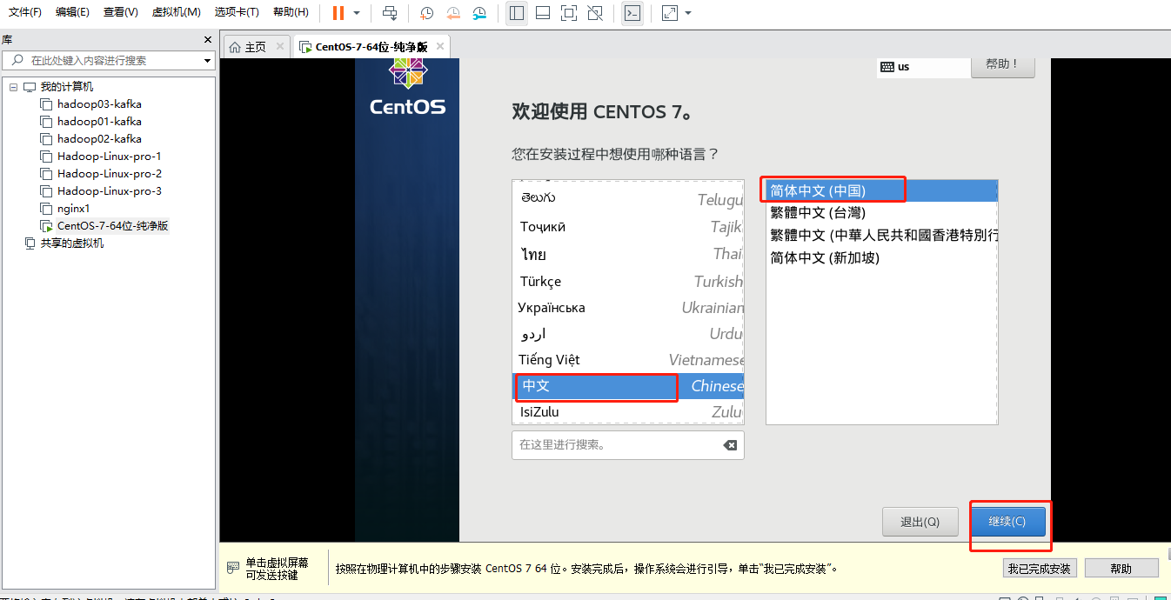Select Hadoop-Linux-pro-3 virtual machine
Viewport: 1171px width, 600px height.
coord(110,191)
